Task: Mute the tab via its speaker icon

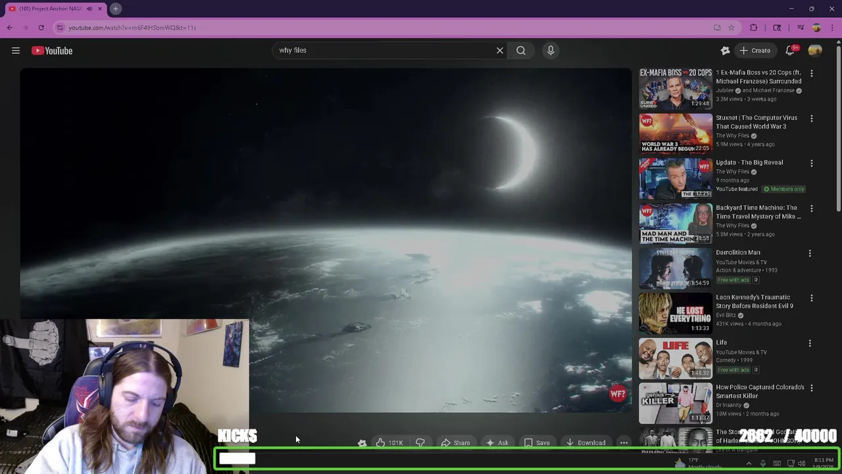Action: [89, 9]
